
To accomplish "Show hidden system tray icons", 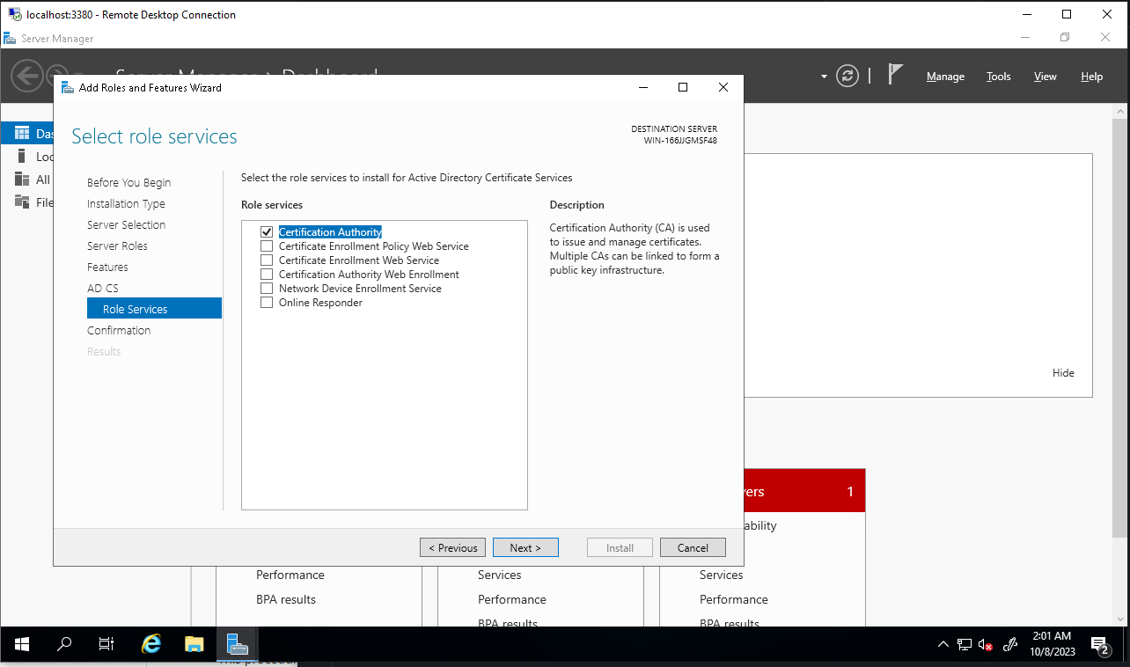I will coord(943,644).
